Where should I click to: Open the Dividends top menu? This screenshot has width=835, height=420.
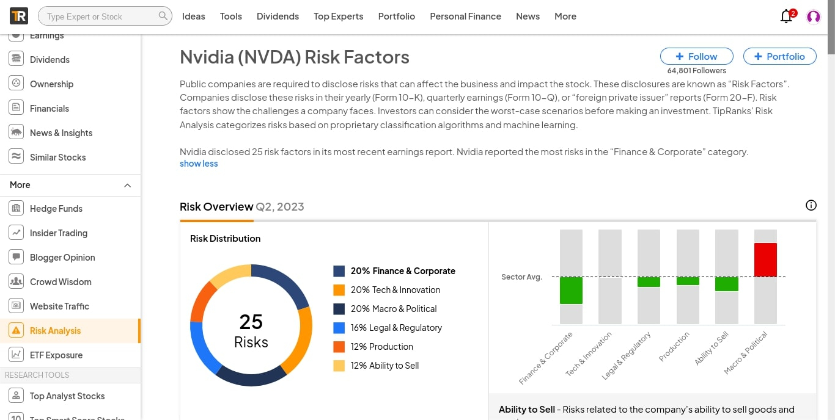coord(278,16)
